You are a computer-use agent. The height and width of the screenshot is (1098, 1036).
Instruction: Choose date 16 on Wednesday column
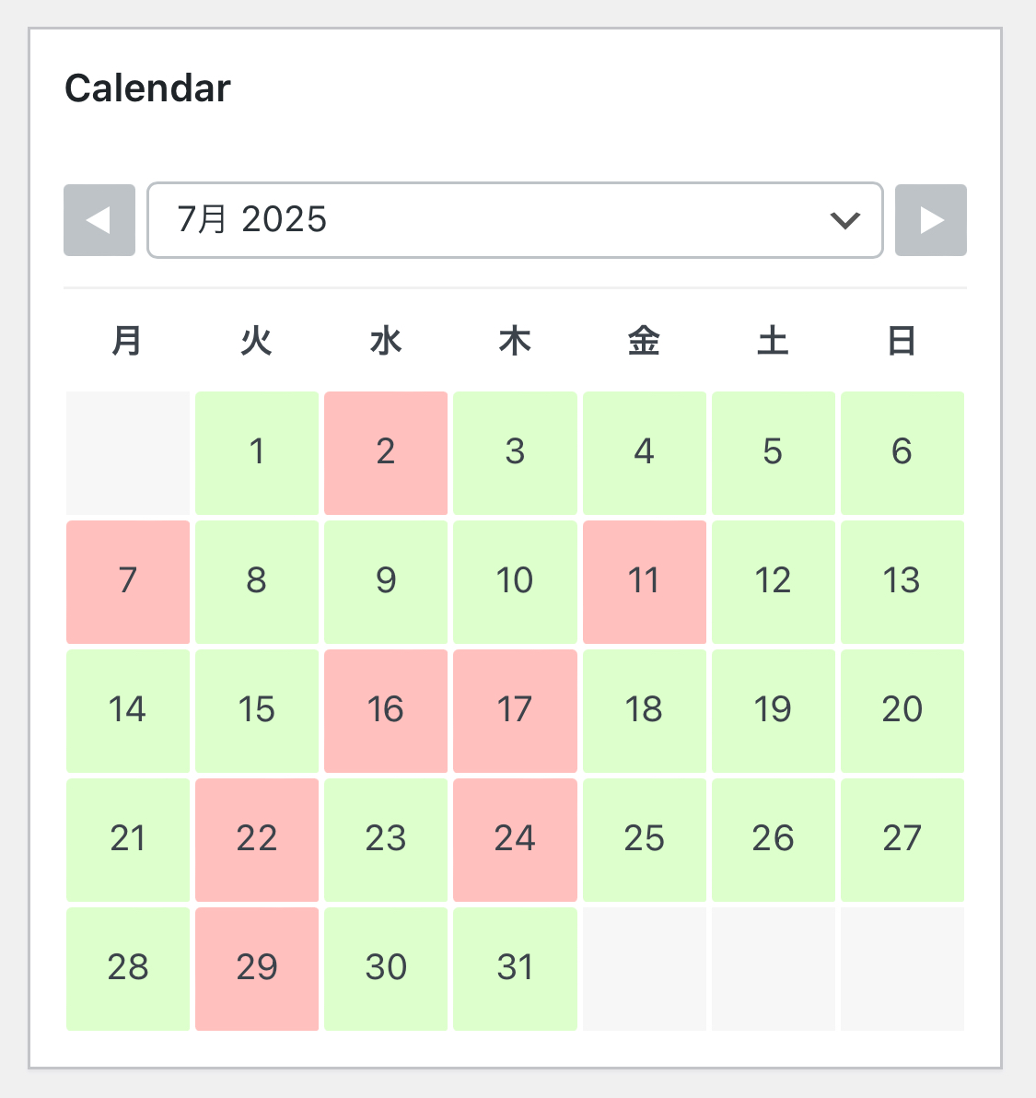click(x=386, y=711)
